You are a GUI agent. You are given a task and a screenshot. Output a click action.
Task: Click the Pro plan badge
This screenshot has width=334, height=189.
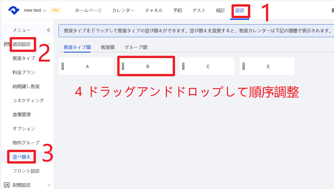pyautogui.click(x=55, y=10)
